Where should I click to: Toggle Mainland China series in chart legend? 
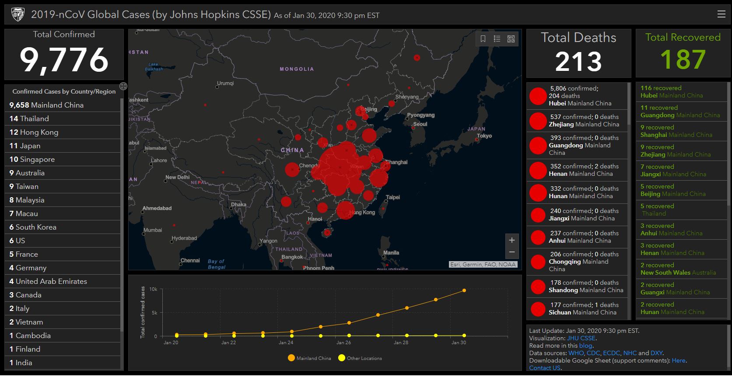[x=310, y=358]
